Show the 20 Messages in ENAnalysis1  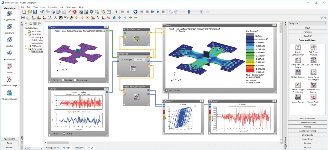pos(139,59)
